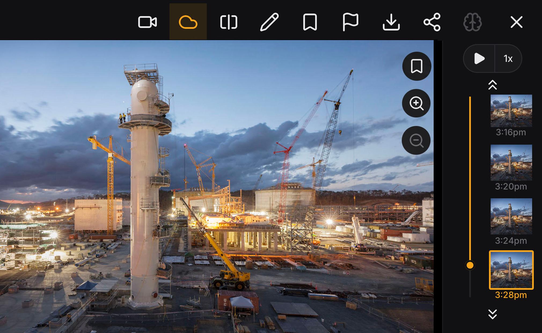Select the cloud icon in toolbar

coord(188,22)
